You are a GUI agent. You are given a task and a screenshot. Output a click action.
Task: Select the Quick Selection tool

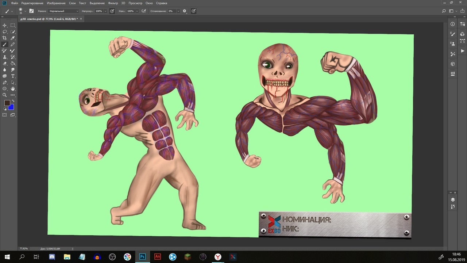[x=13, y=32]
